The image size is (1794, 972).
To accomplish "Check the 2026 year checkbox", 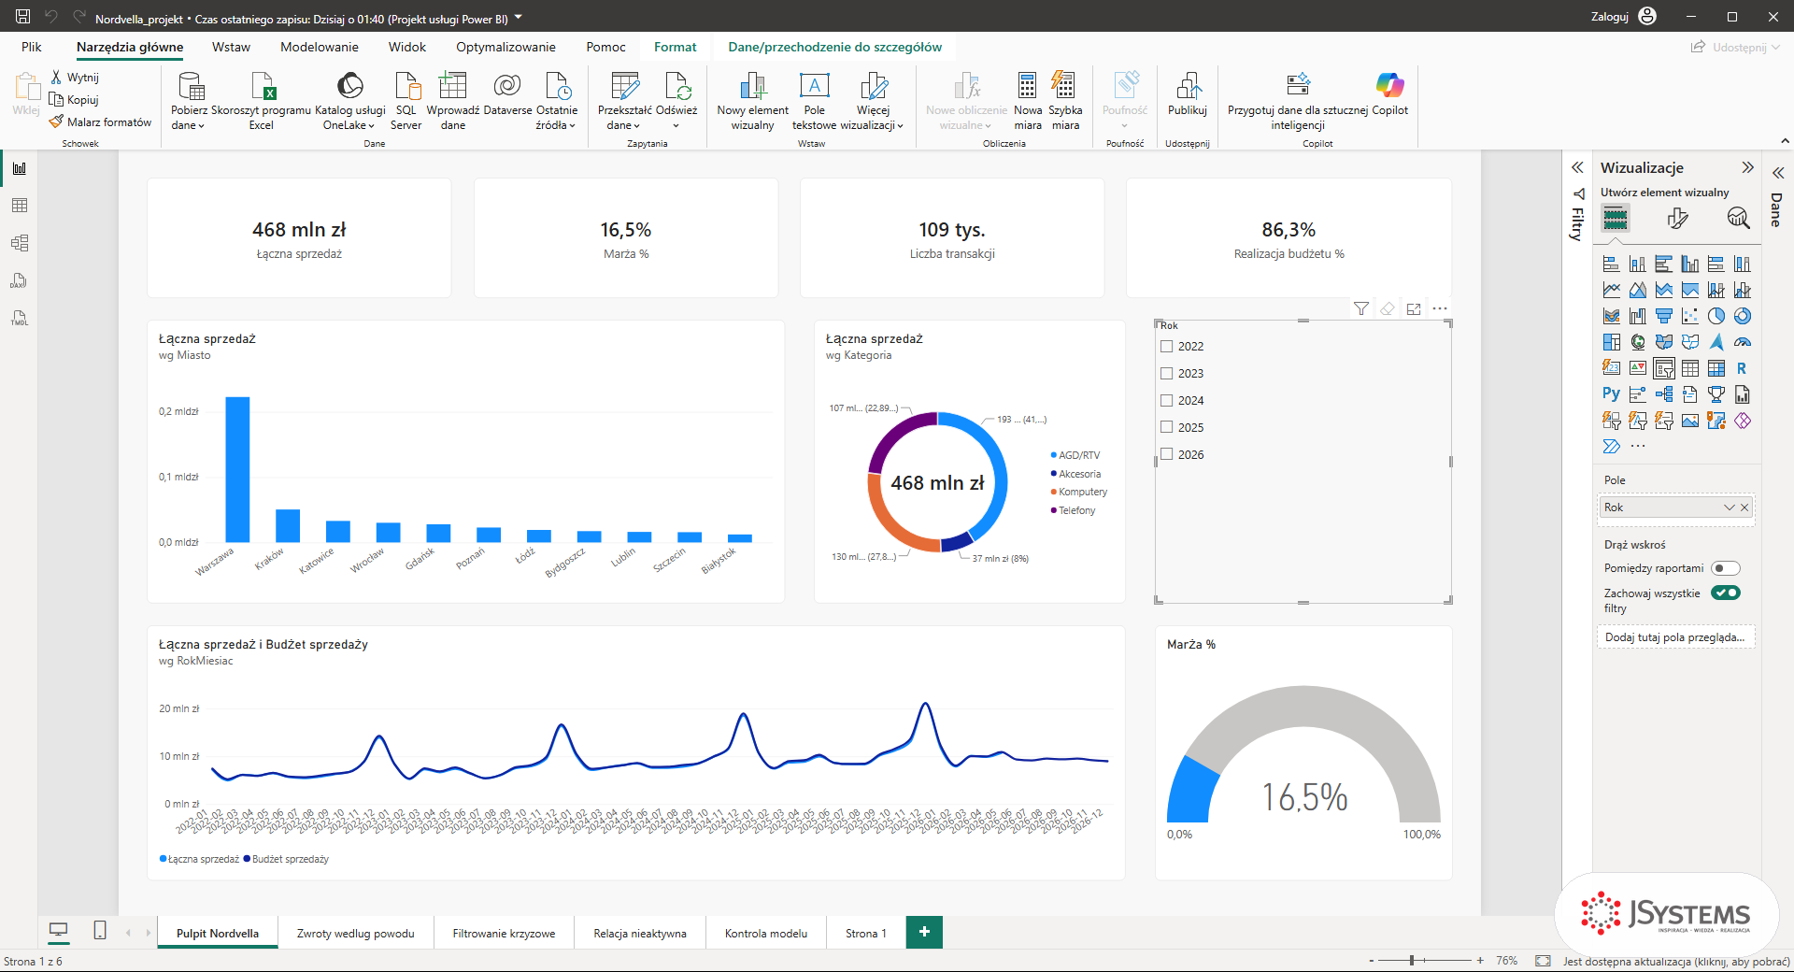I will click(1166, 454).
